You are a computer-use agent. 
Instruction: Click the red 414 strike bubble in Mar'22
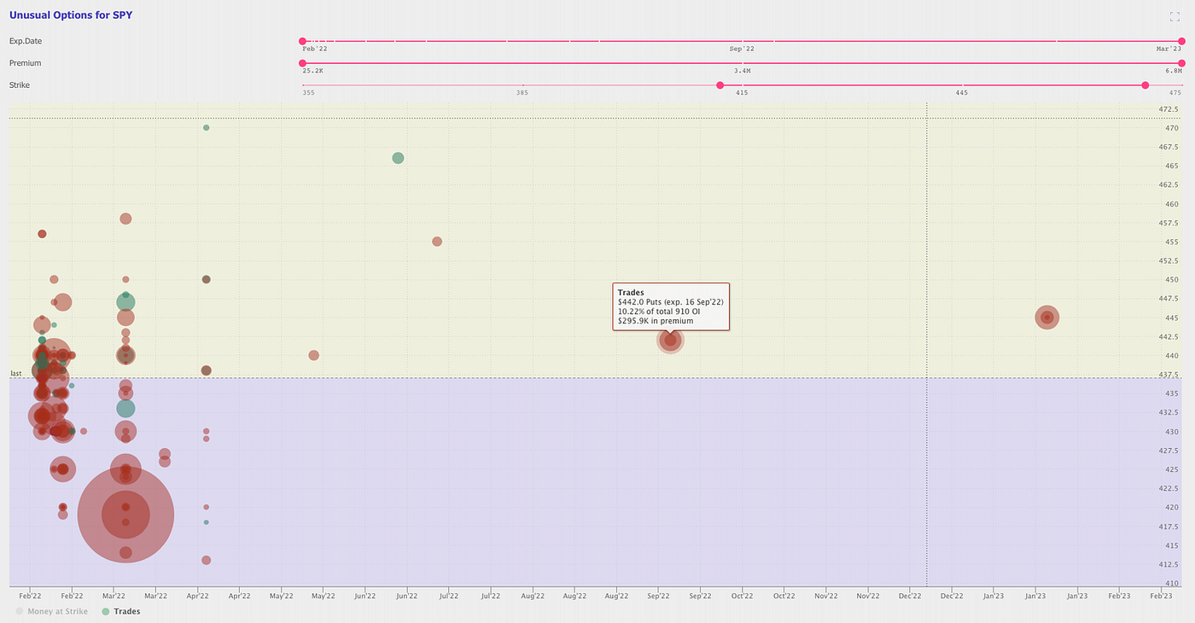coord(125,553)
